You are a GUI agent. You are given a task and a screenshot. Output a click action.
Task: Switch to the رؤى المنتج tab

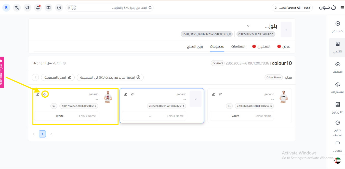coord(195,46)
